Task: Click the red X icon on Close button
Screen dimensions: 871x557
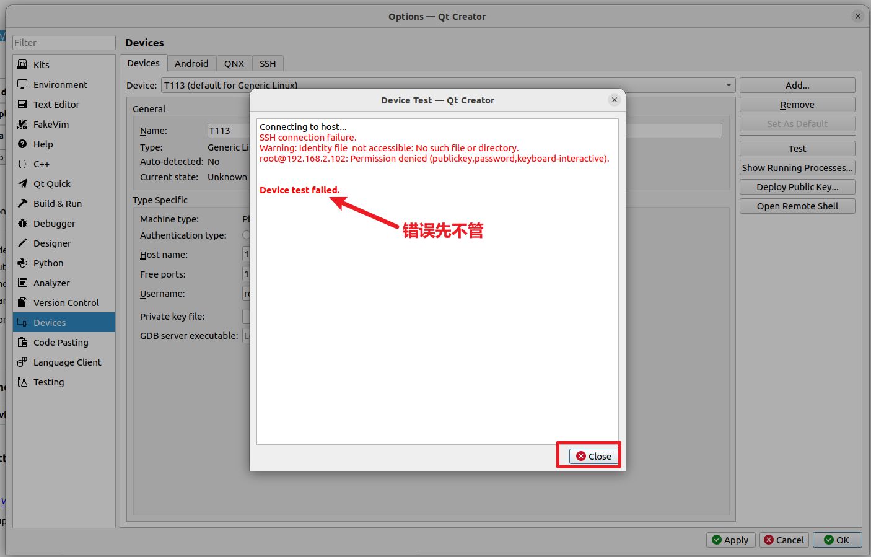Action: pos(581,456)
